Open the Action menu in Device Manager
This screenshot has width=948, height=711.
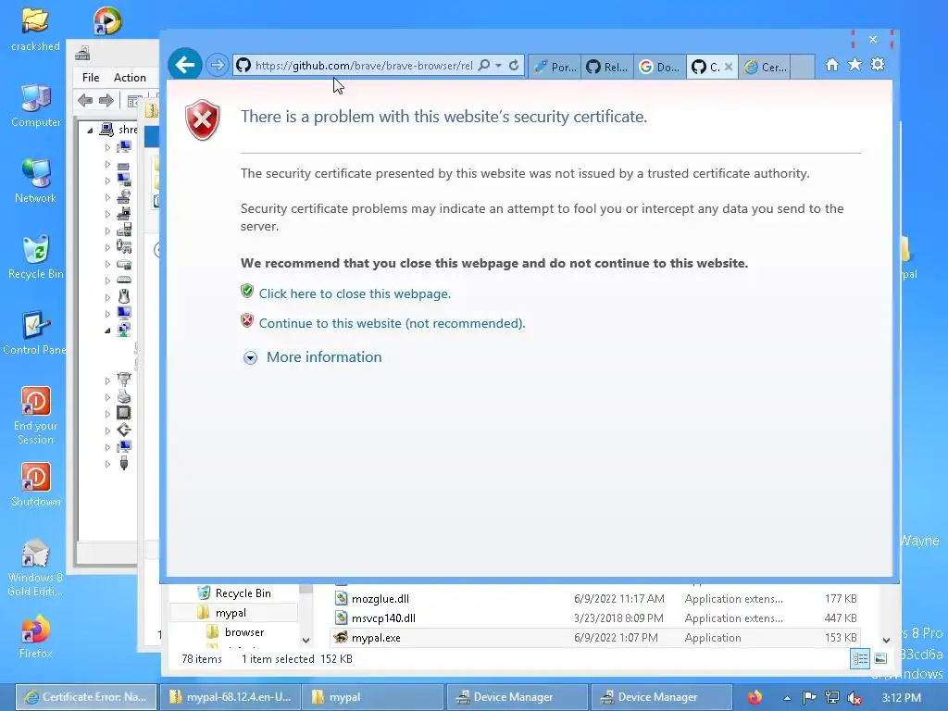(x=130, y=78)
